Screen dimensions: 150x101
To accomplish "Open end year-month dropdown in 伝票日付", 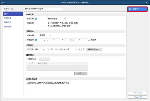I will (x=67, y=49).
